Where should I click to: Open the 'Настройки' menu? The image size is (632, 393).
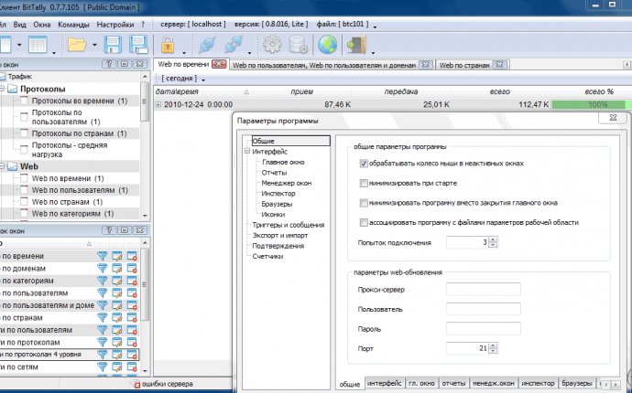pos(115,25)
